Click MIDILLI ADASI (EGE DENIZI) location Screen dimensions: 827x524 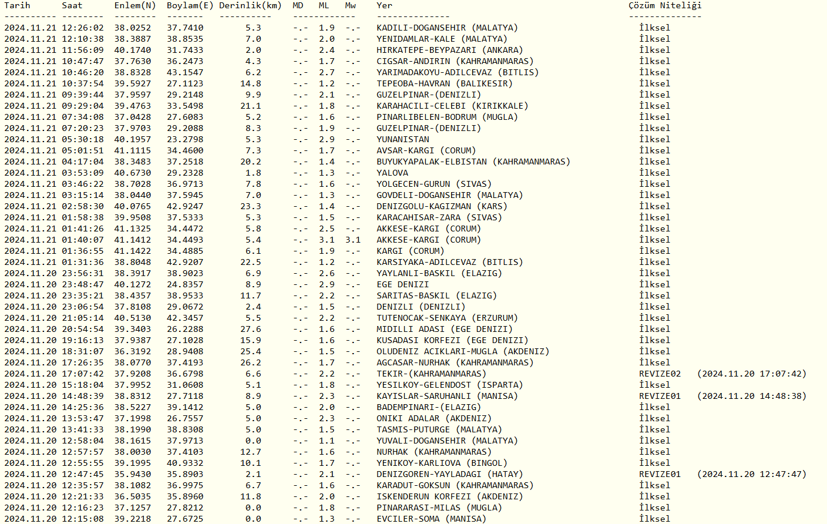[x=444, y=329]
